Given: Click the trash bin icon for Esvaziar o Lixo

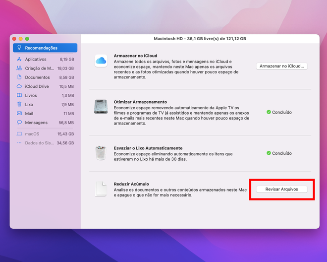Looking at the screenshot, I should pos(101,153).
